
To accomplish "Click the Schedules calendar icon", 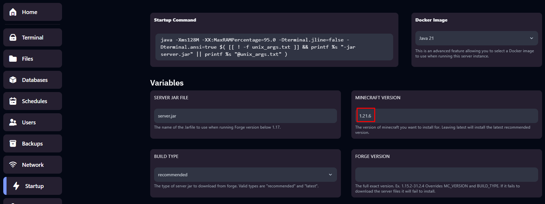I will [x=13, y=101].
